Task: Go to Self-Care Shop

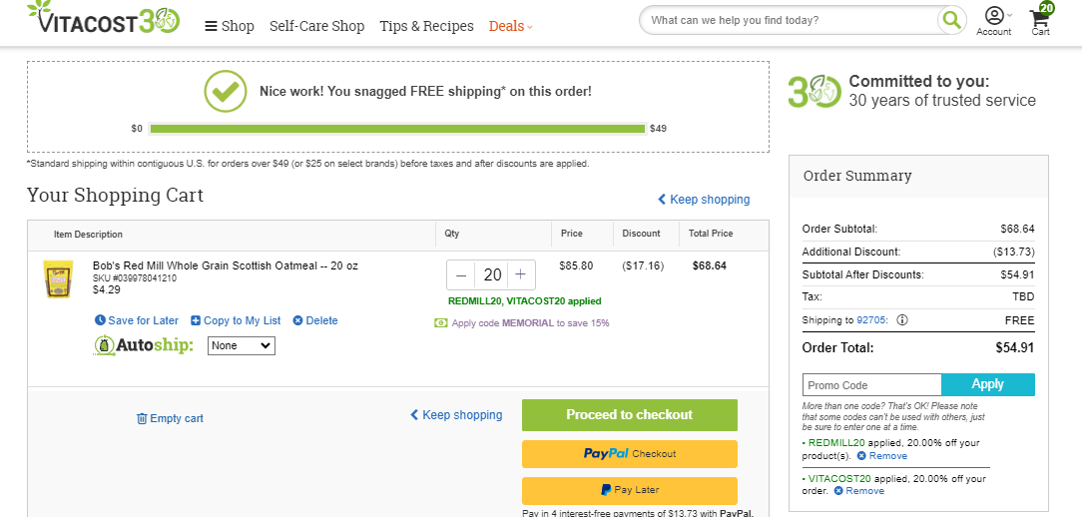Action: (x=316, y=26)
